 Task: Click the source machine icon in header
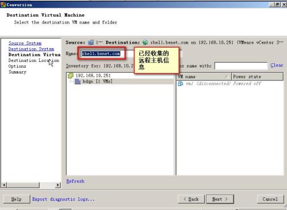pyautogui.click(x=91, y=42)
